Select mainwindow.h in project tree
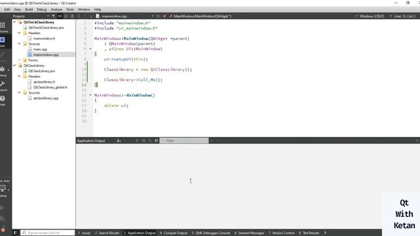Viewport: 420px width, 236px height. coord(44,38)
